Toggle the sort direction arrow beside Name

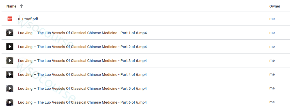pos(22,6)
